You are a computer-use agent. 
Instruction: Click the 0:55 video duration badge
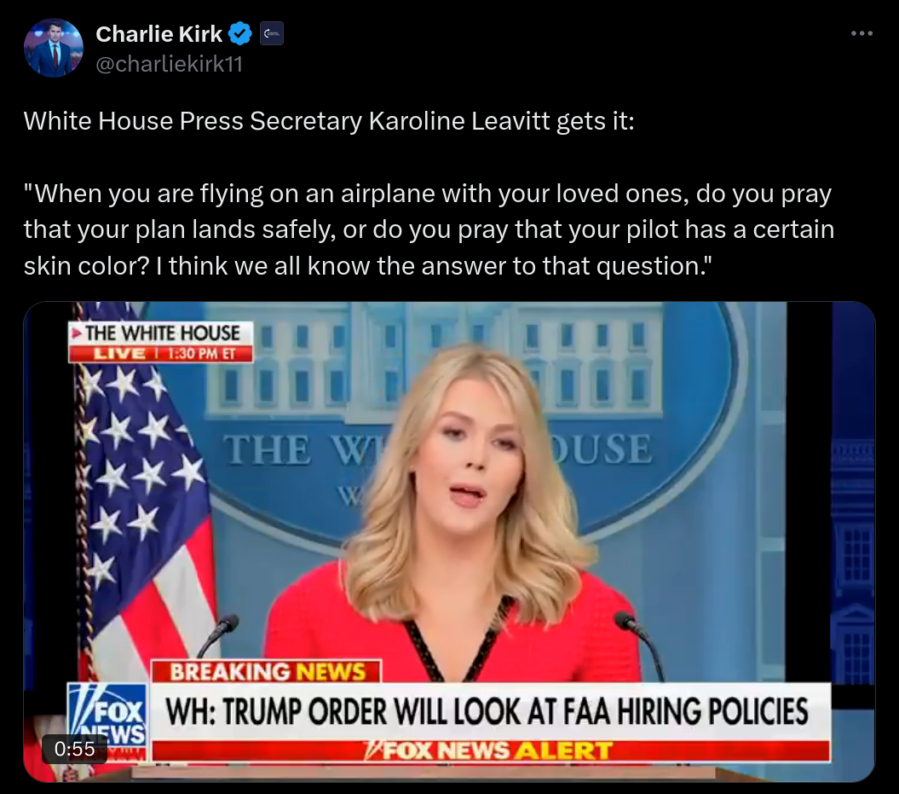[74, 749]
